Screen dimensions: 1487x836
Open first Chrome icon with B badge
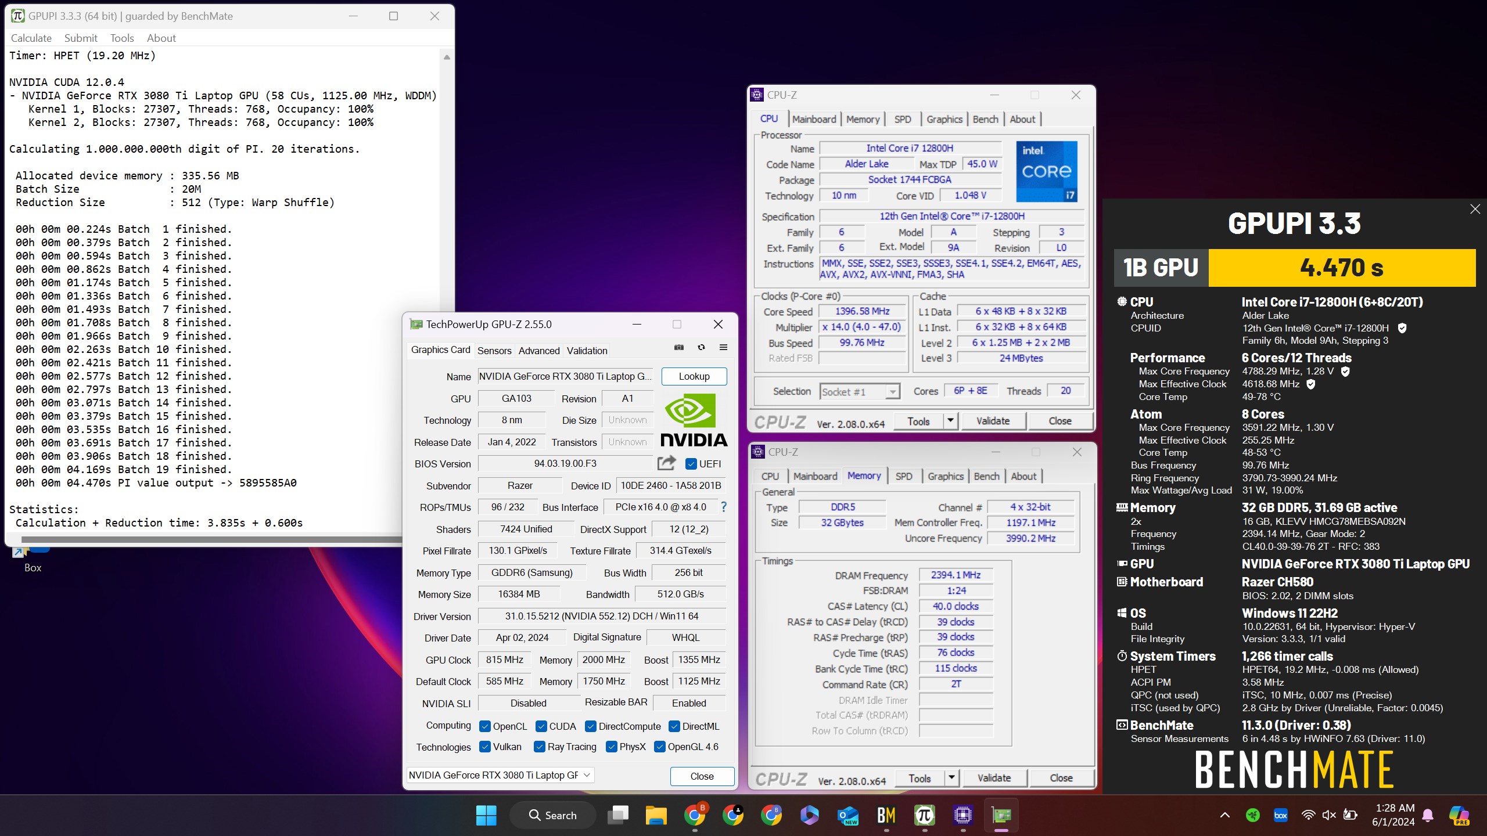(695, 815)
